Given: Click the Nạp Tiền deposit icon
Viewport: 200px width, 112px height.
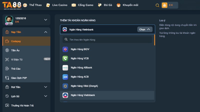Looking at the screenshot, I should tap(7, 32).
